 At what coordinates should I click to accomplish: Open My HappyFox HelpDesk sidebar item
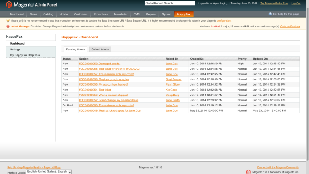(x=31, y=55)
